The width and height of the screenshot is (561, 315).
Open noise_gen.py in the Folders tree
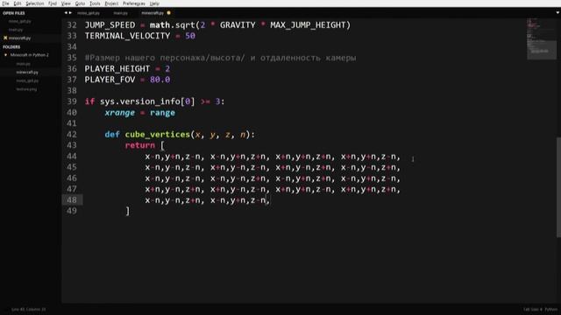pyautogui.click(x=27, y=80)
